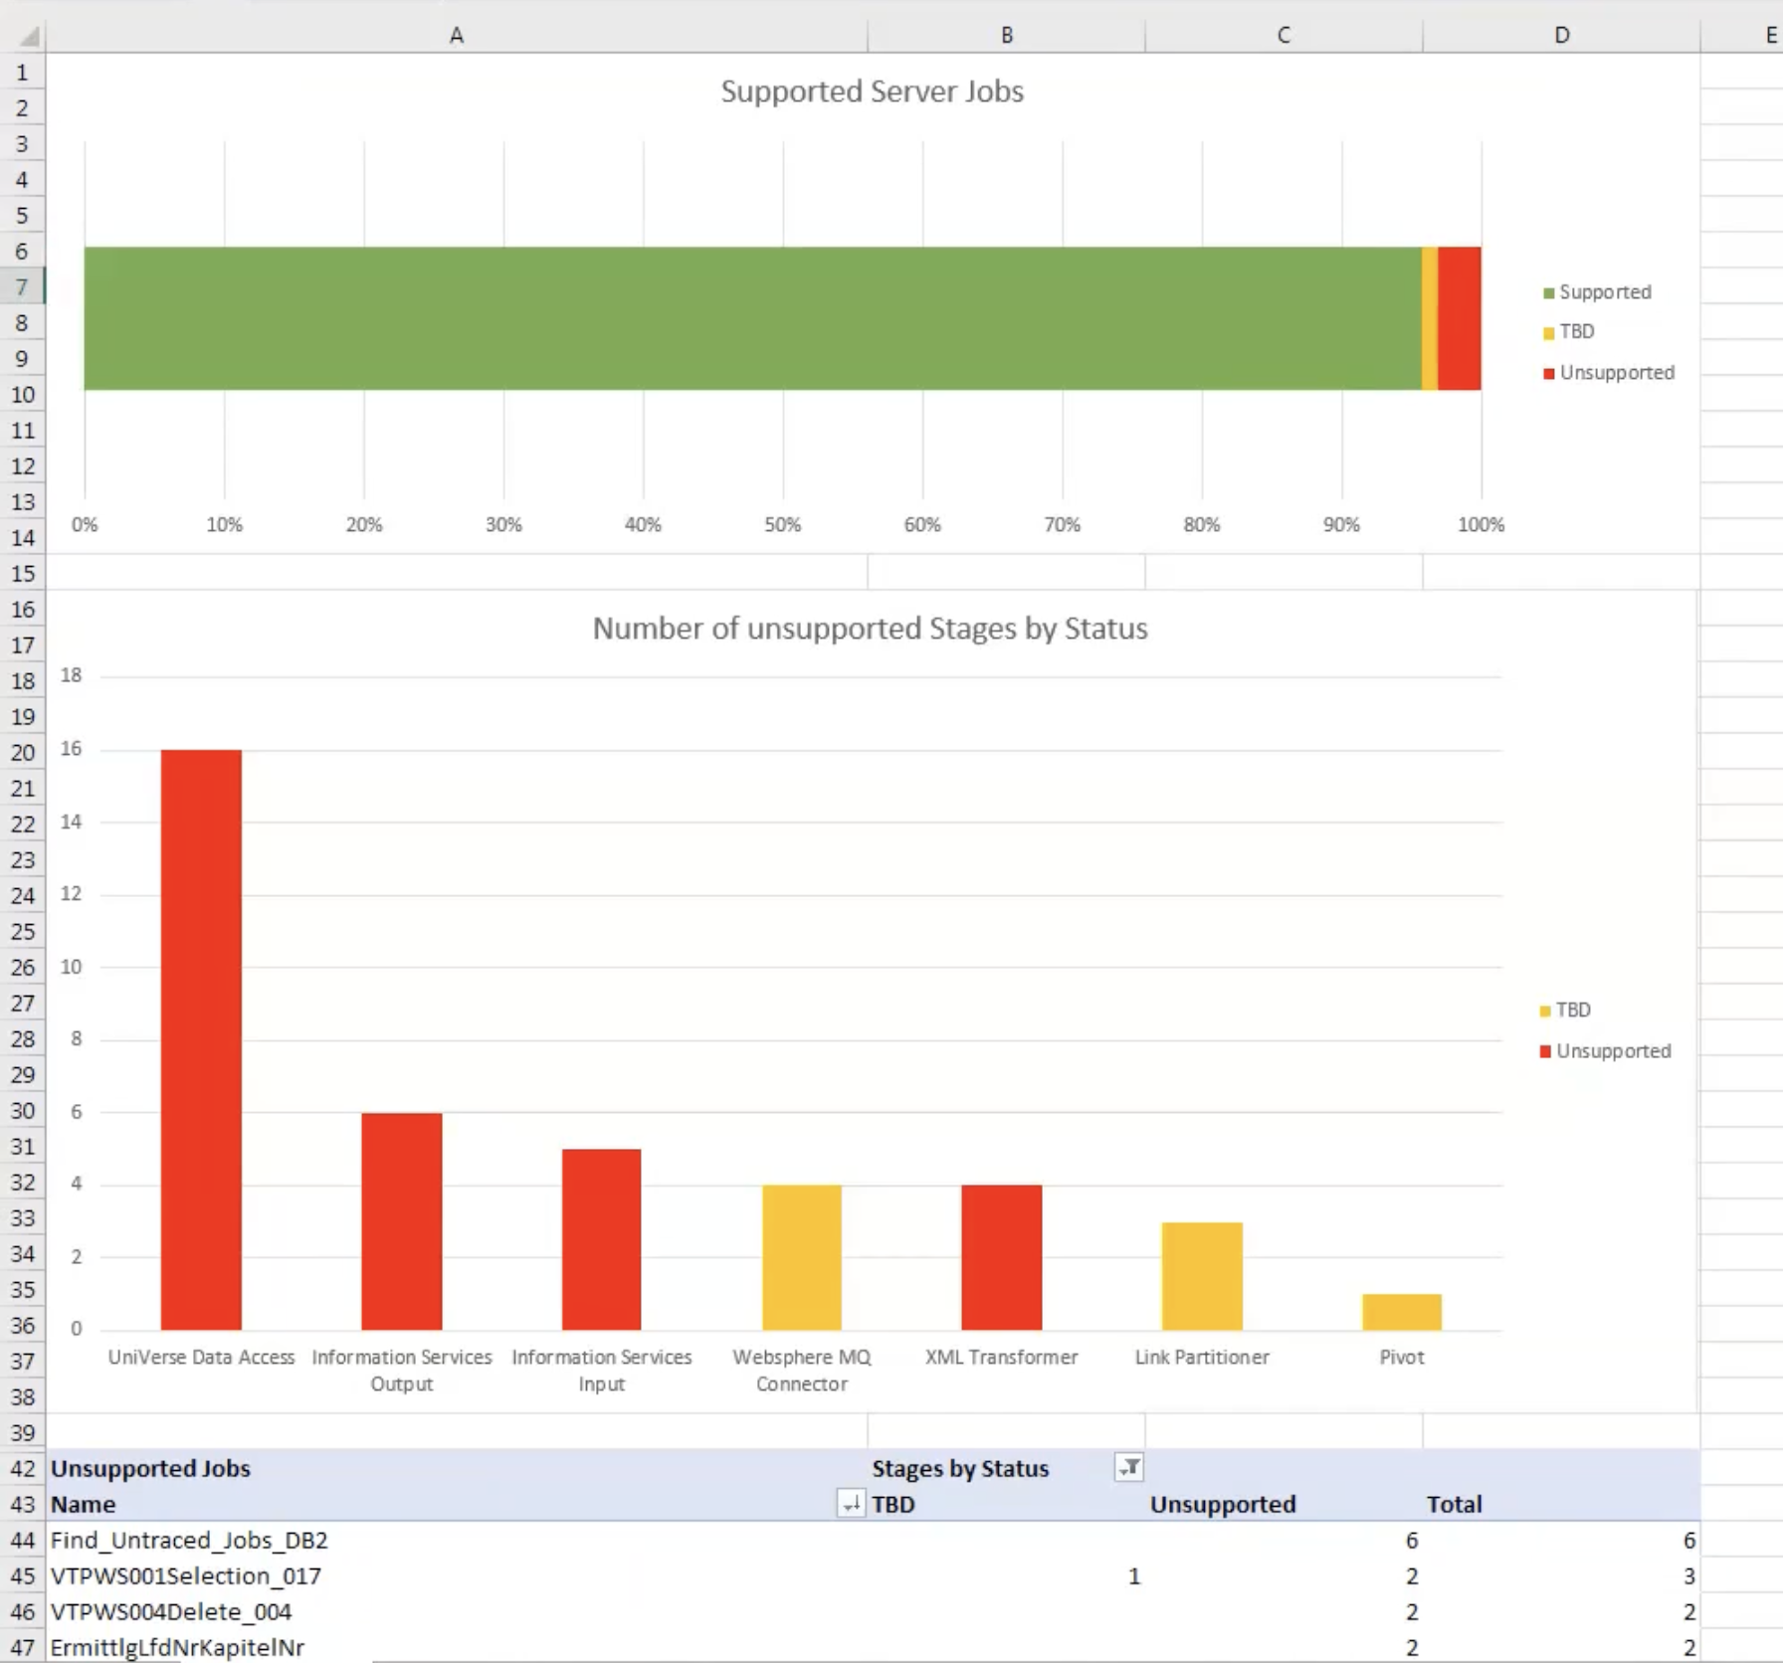Screen dimensions: 1783x1663
Task: Click the Supported Server Jobs chart title
Action: 872,92
